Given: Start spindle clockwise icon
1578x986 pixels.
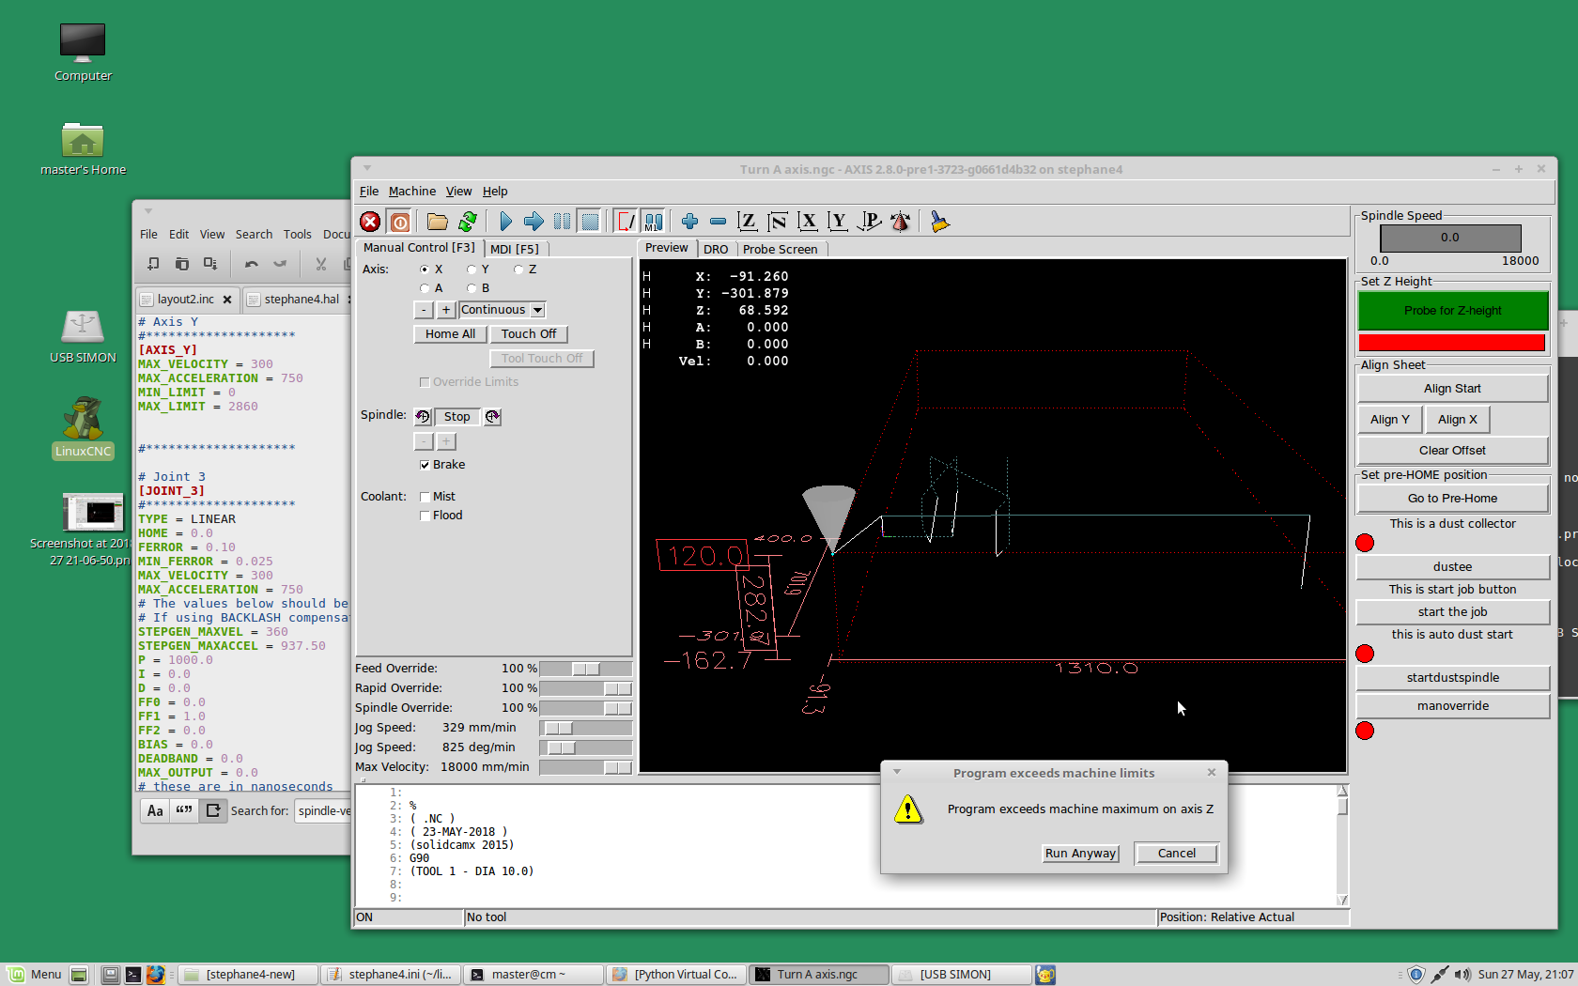Looking at the screenshot, I should point(493,417).
